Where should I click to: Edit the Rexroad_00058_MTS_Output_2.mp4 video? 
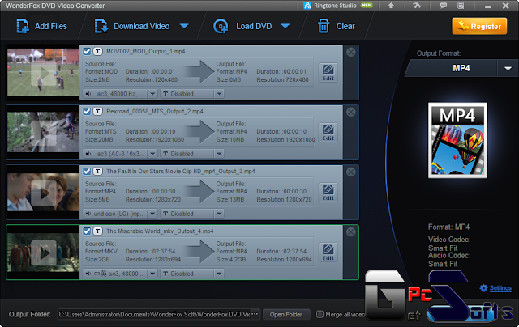(328, 133)
